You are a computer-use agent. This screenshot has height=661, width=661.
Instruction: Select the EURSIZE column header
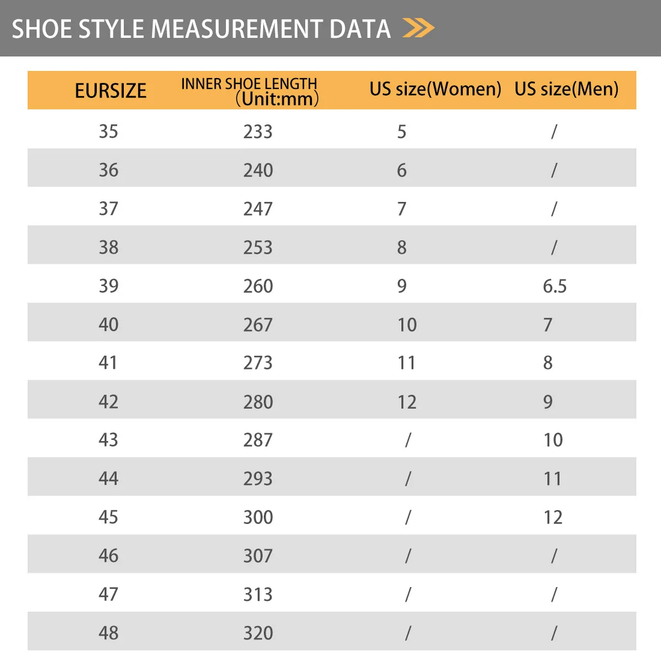111,91
